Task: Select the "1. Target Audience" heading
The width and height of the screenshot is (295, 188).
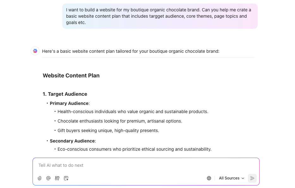Action: [65, 94]
